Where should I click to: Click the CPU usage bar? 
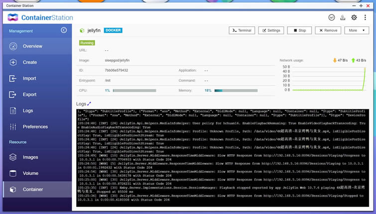tap(134, 91)
